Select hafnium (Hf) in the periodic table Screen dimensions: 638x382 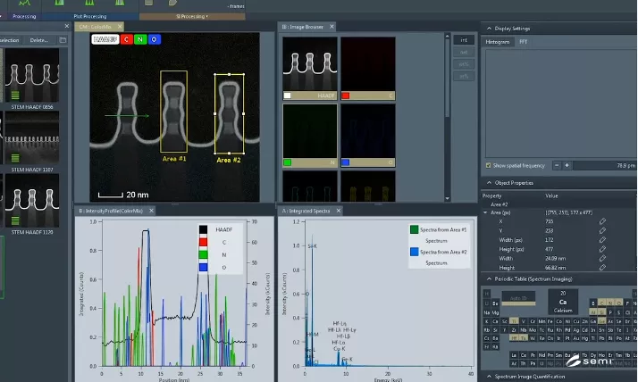click(x=514, y=338)
